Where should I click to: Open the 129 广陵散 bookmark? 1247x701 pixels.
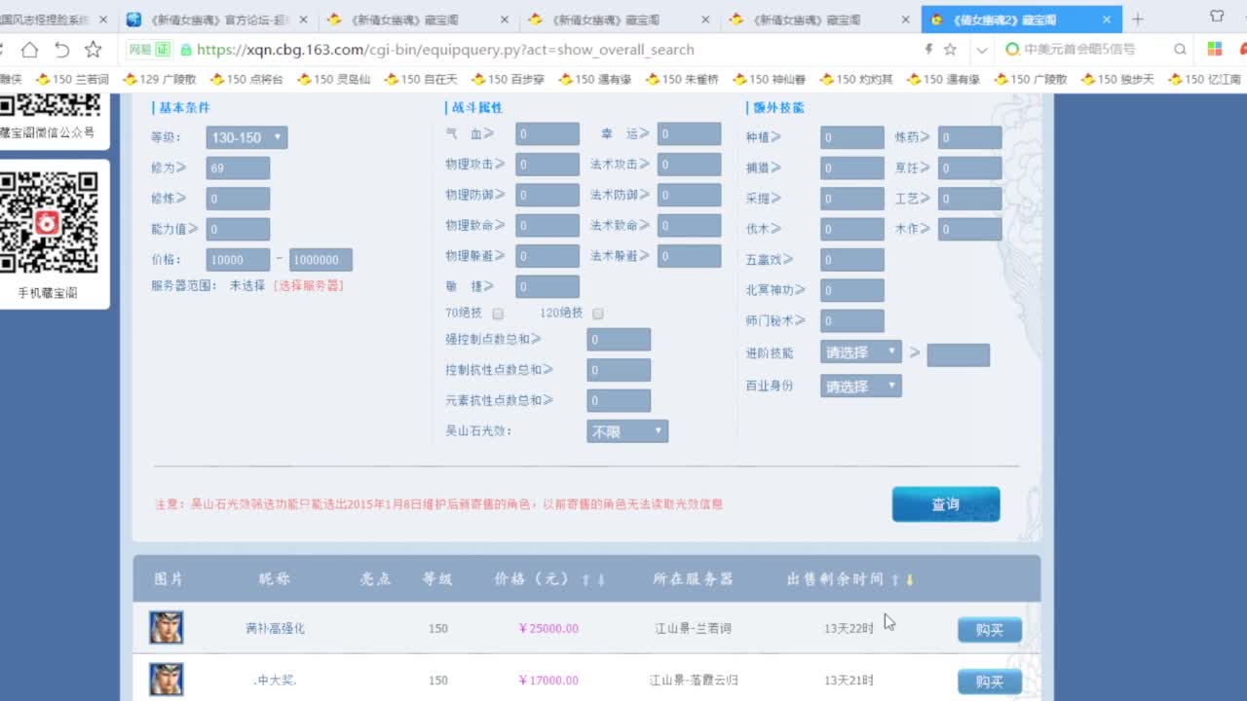[162, 79]
